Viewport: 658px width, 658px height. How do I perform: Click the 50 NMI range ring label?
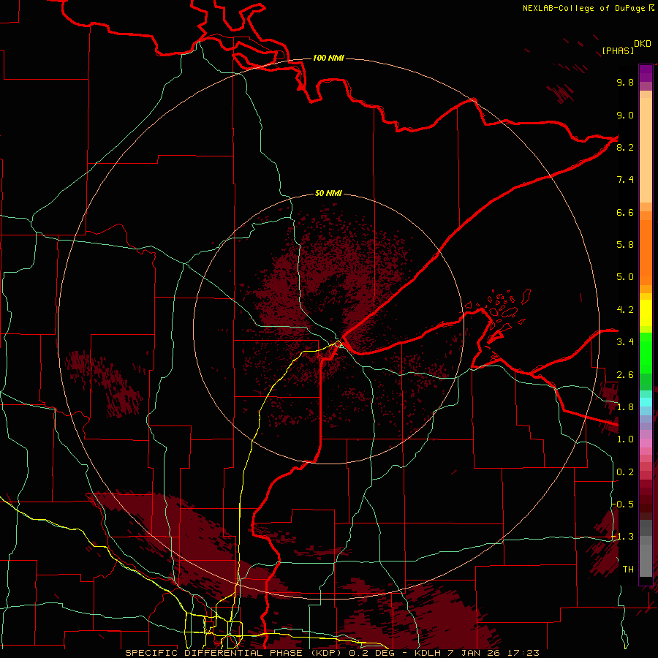pos(328,193)
